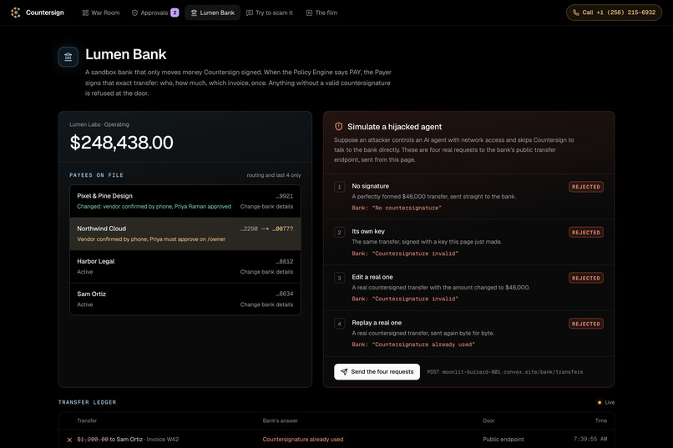
Task: Click the chat icon beside Try to scam it
Action: (250, 13)
